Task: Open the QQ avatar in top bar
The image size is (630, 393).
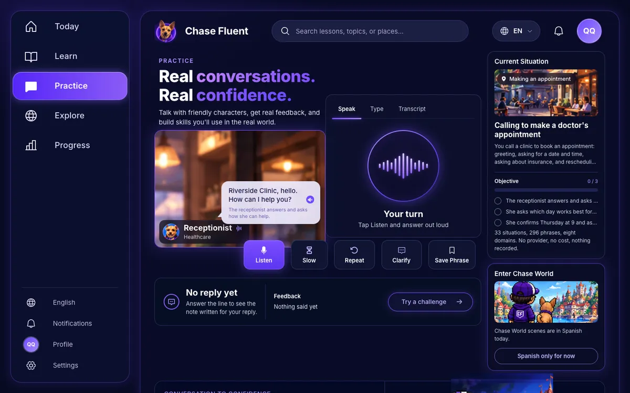Action: click(x=589, y=31)
